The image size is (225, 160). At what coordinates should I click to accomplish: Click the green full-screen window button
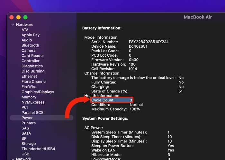click(x=25, y=17)
